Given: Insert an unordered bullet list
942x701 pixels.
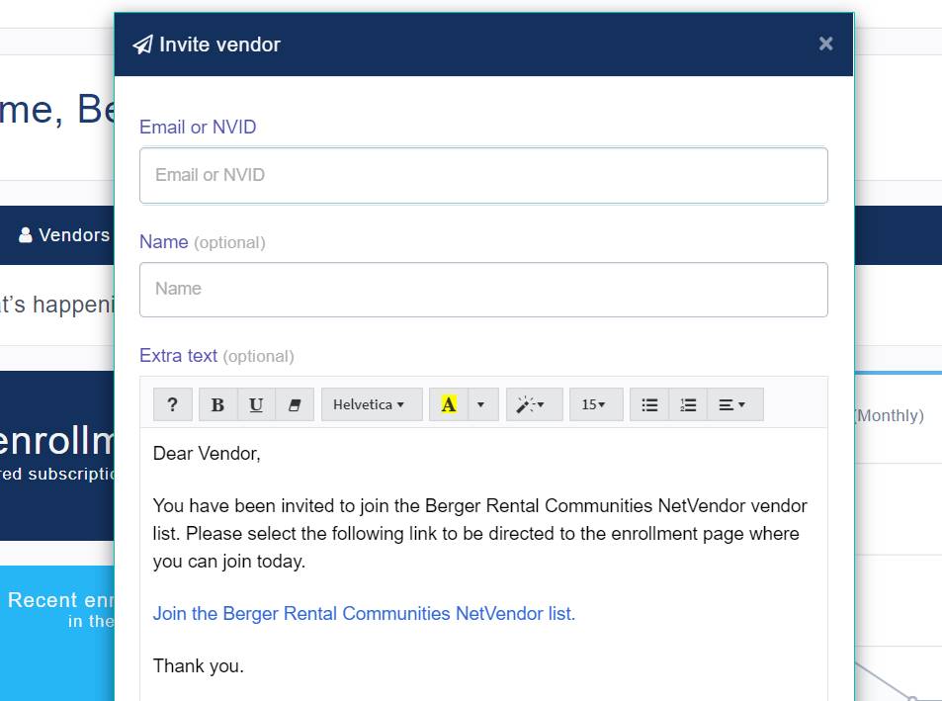Looking at the screenshot, I should (649, 404).
